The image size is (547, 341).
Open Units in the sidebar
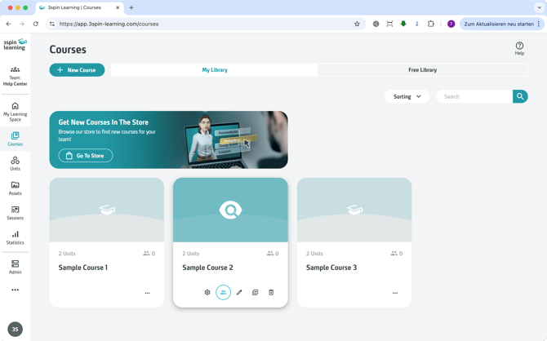click(x=15, y=164)
